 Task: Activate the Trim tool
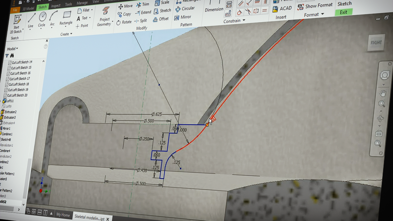(x=142, y=5)
